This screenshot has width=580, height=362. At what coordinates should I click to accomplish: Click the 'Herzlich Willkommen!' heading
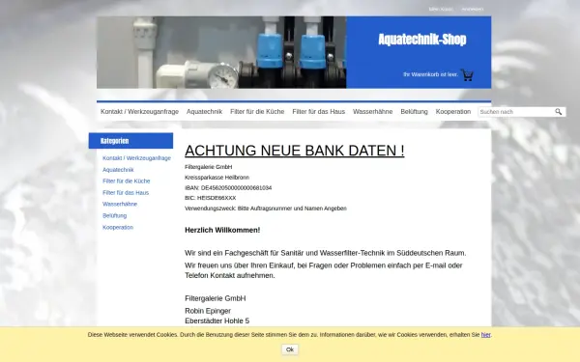click(222, 230)
